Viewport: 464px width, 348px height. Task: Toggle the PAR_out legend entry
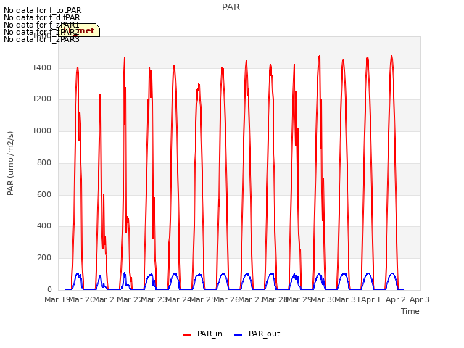[x=257, y=334]
